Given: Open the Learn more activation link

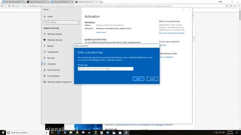Looking at the screenshot, I should (x=101, y=32).
